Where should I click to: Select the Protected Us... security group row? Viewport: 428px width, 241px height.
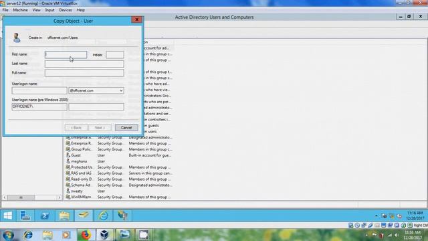click(x=119, y=167)
